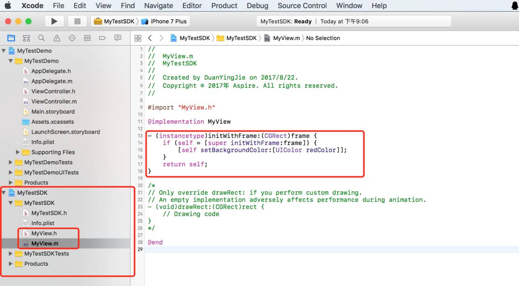
Task: Open Assets.xcassets catalog
Action: 52,122
